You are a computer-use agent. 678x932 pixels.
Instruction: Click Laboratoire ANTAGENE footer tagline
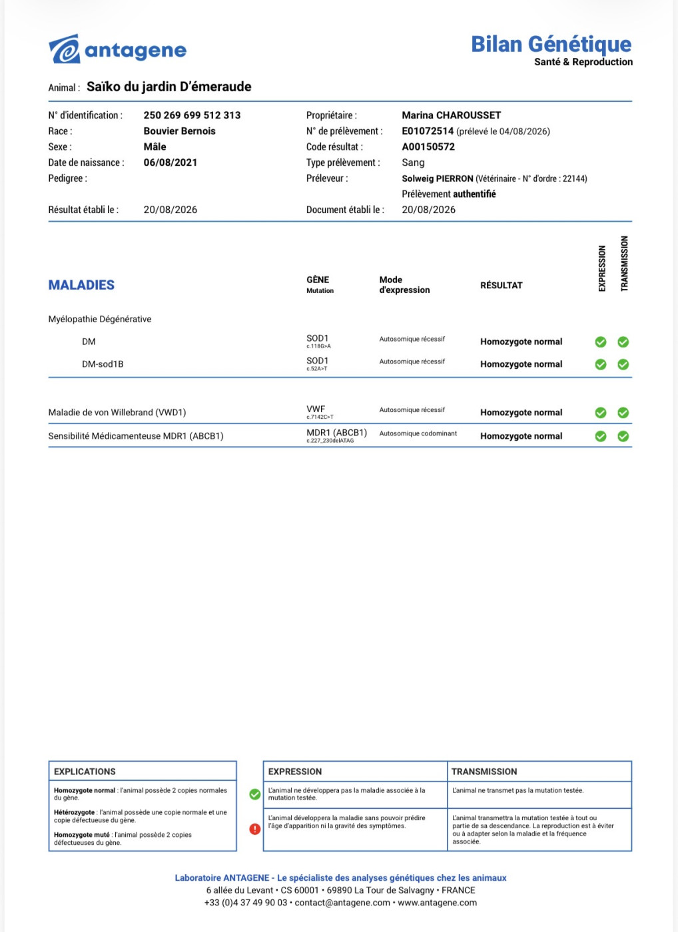coord(340,878)
